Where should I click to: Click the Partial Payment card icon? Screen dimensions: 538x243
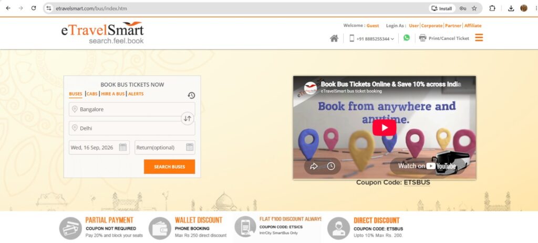(70, 228)
